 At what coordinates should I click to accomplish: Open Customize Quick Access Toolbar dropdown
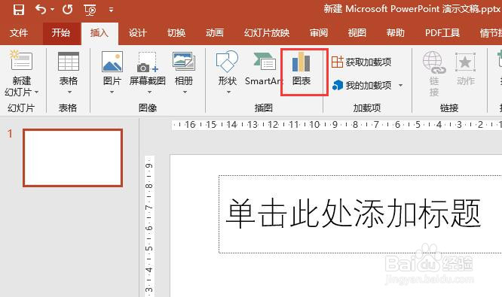[x=111, y=10]
